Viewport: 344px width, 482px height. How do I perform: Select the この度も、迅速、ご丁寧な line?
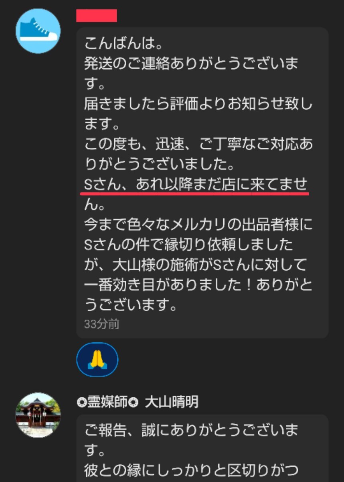click(198, 144)
